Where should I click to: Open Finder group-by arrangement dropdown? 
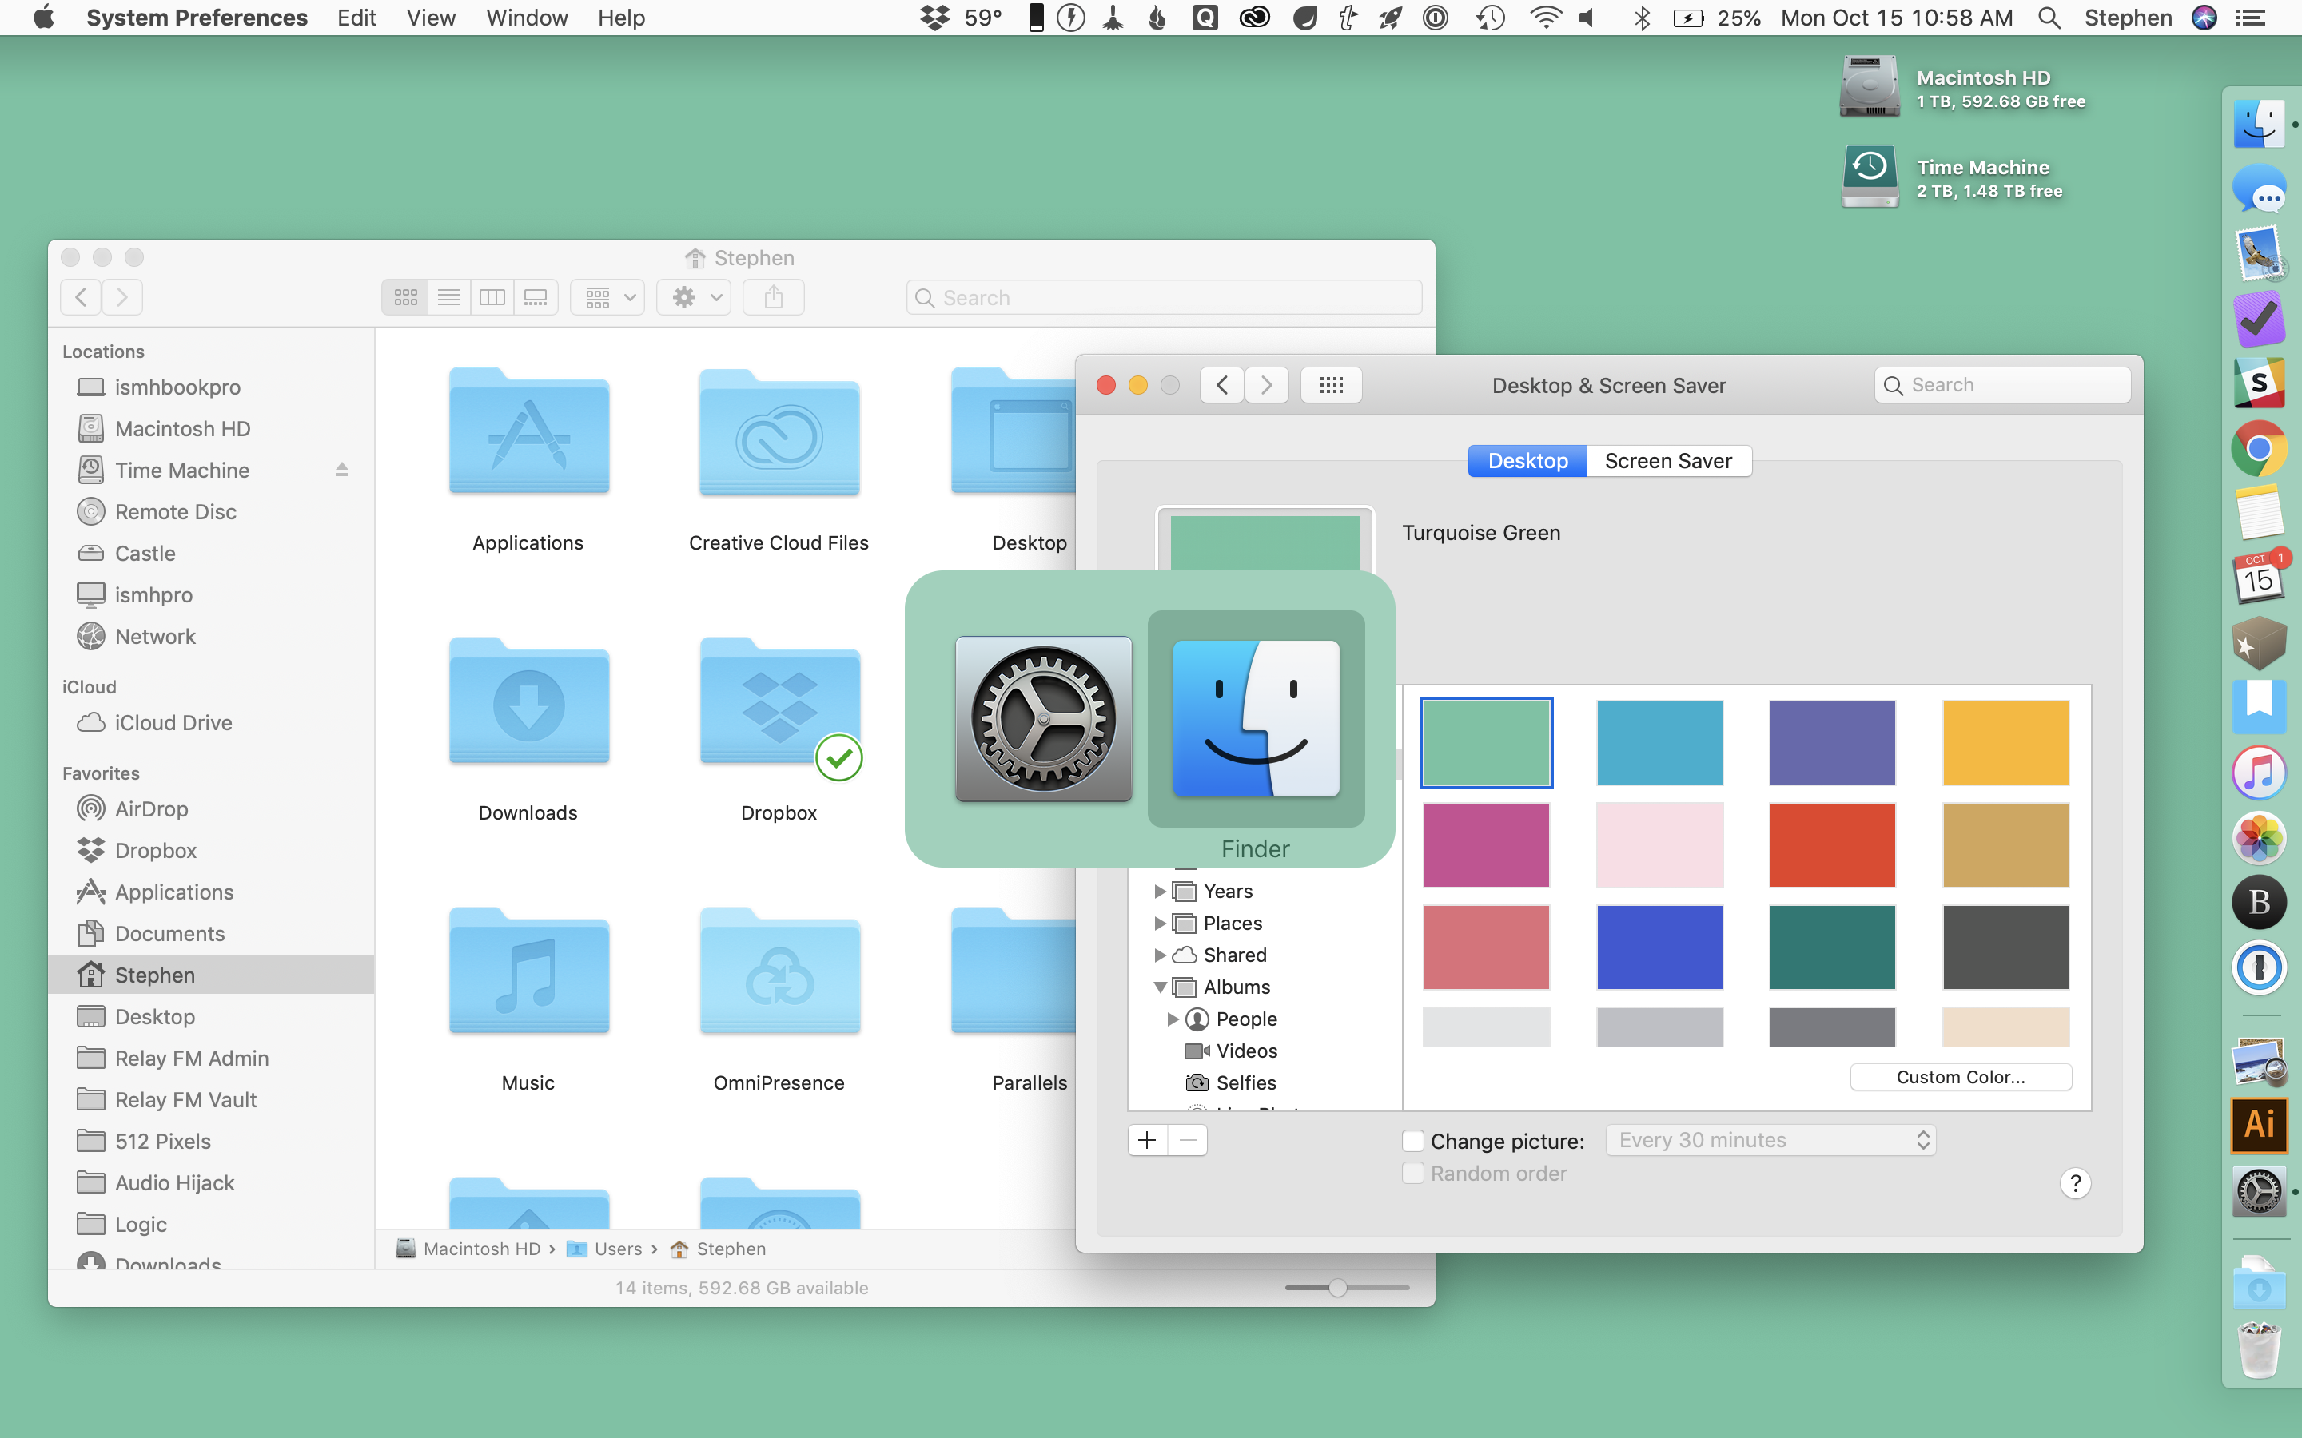click(607, 298)
